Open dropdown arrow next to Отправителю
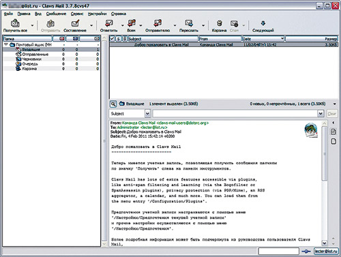341x257 pixels. (x=175, y=25)
